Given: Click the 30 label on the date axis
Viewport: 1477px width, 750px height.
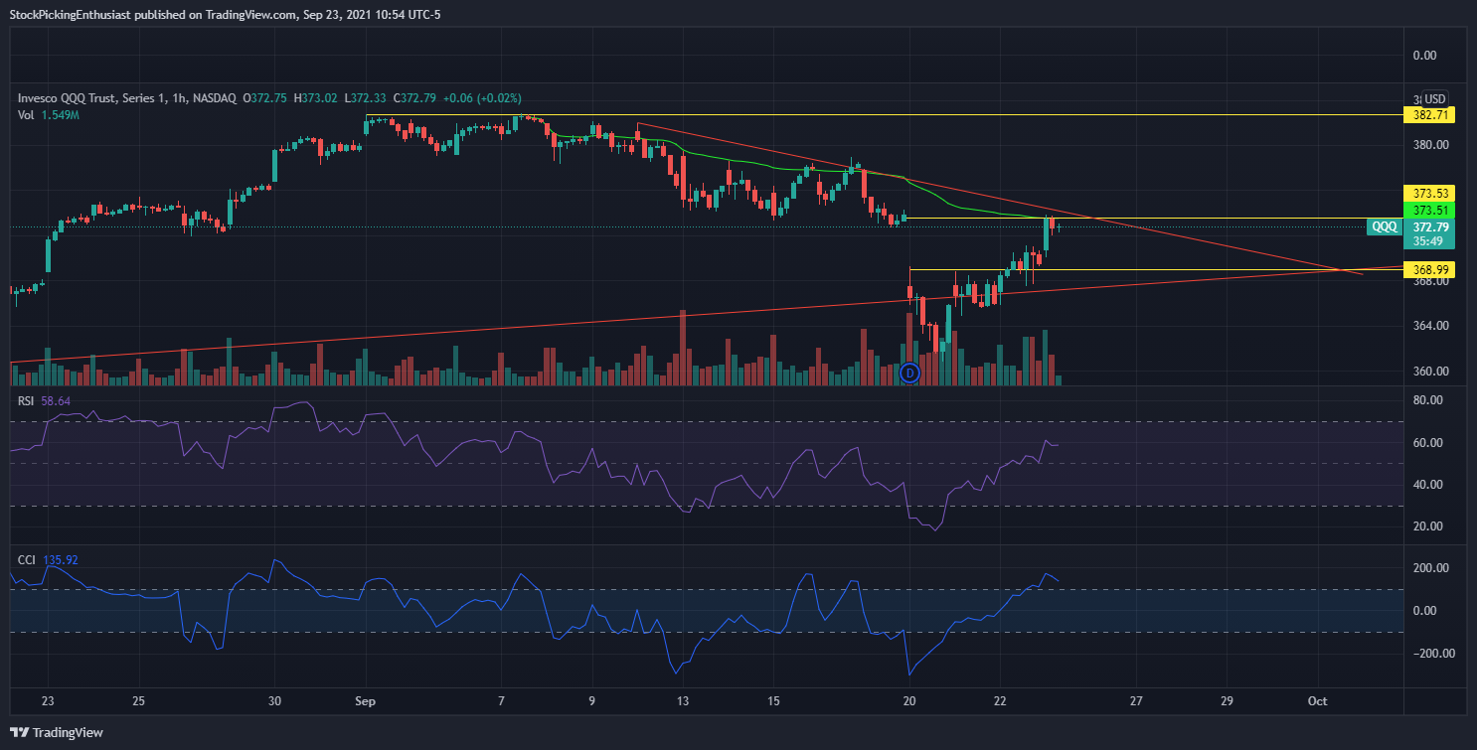Looking at the screenshot, I should point(275,701).
